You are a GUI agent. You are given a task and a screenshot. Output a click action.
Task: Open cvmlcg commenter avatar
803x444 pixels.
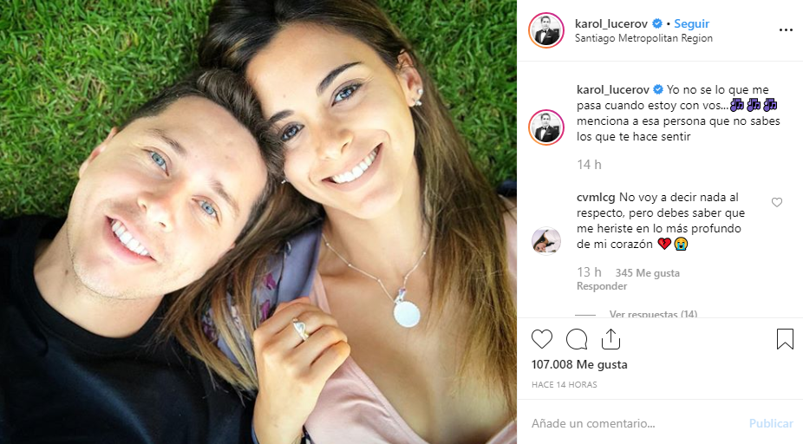point(546,241)
